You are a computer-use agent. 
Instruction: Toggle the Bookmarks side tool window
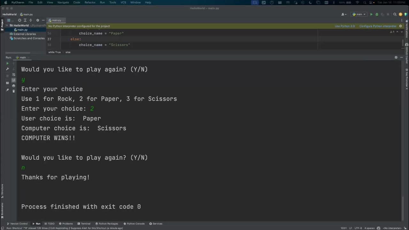[2, 210]
